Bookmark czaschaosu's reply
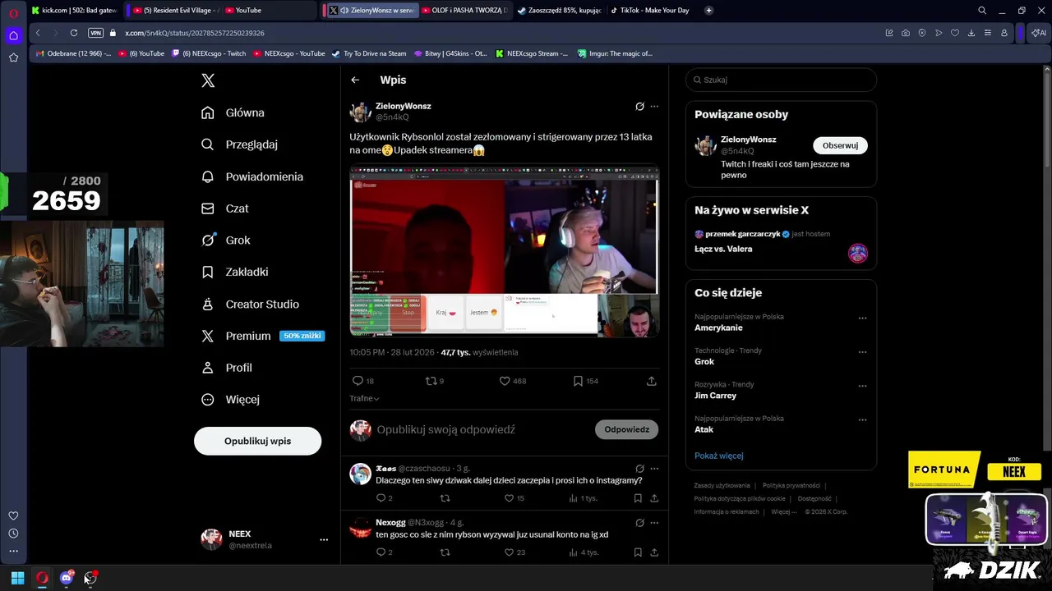 point(638,498)
